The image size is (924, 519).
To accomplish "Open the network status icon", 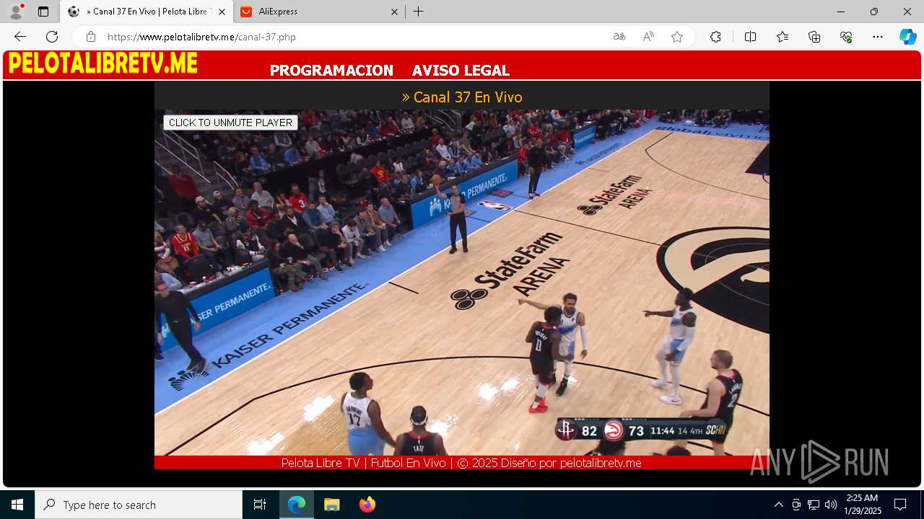I will click(x=814, y=505).
